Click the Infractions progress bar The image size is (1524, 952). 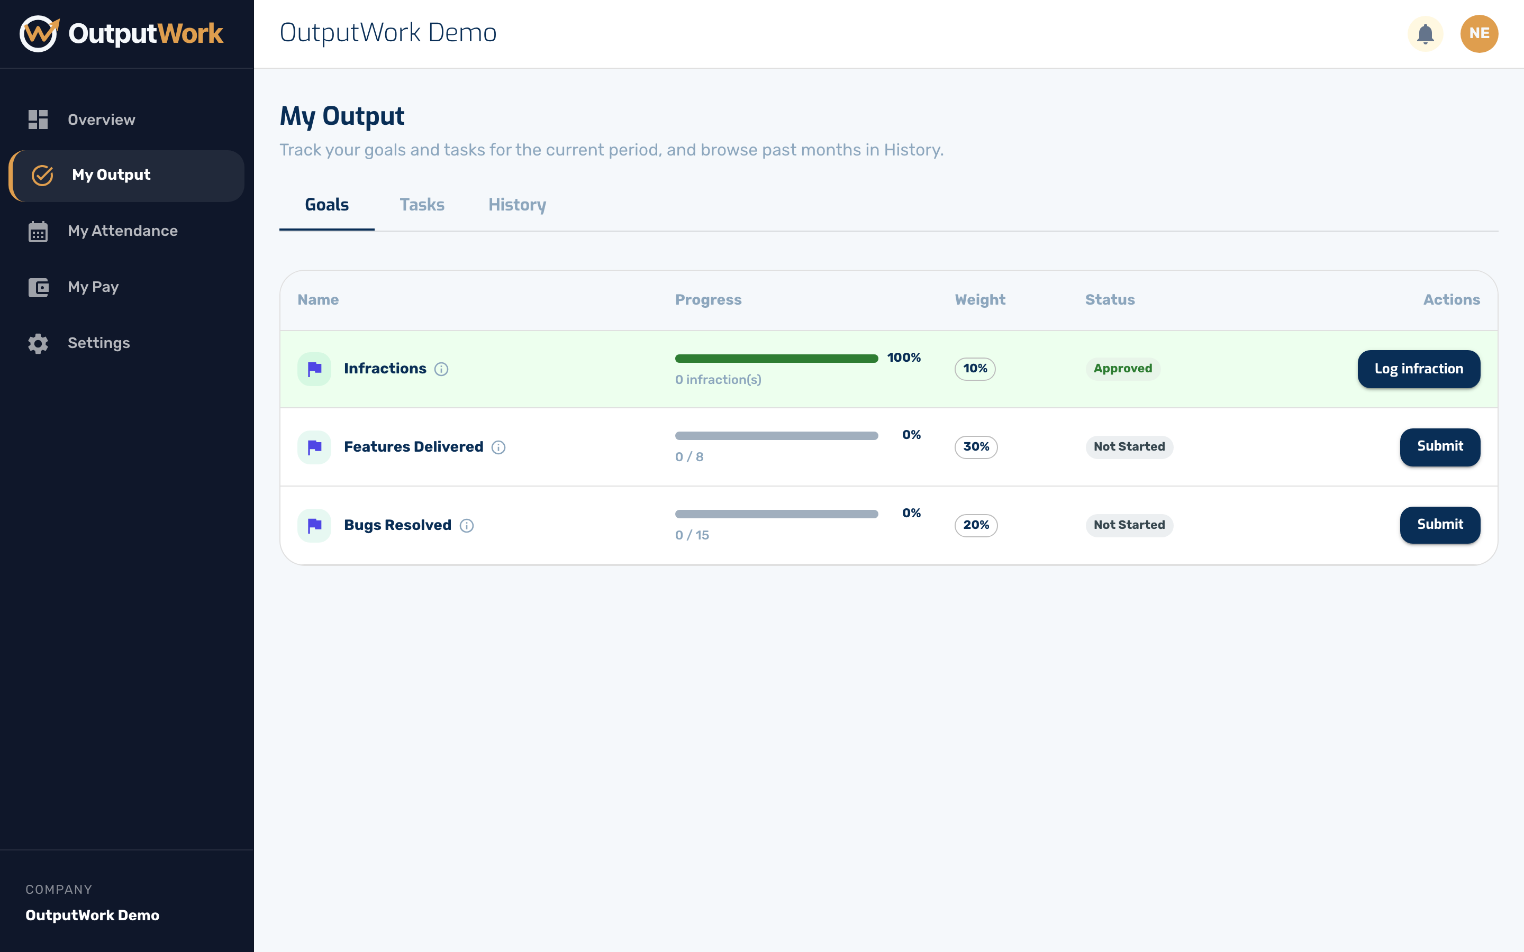[x=776, y=358]
